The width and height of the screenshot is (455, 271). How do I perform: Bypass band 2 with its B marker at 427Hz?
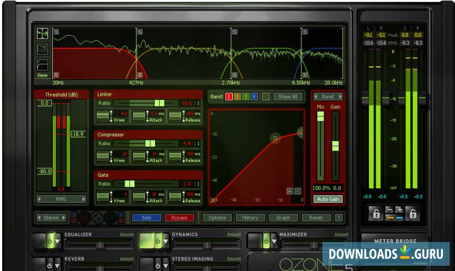pos(140,75)
